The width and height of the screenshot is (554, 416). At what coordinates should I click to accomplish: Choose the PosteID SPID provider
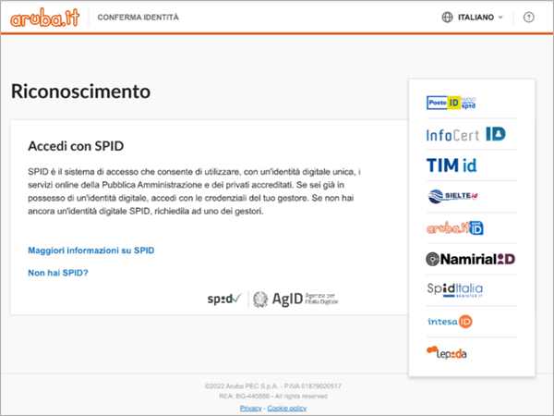451,103
